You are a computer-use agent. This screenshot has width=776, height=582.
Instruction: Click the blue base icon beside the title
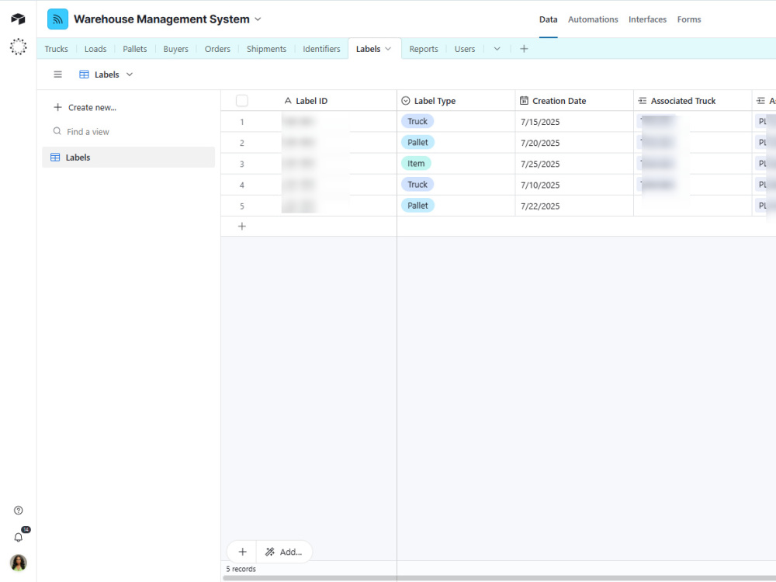(58, 19)
